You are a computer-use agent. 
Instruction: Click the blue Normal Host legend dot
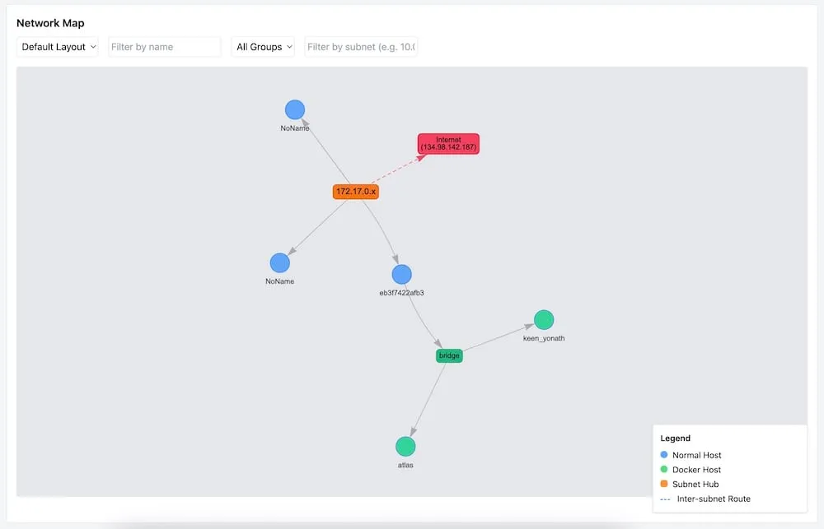664,454
